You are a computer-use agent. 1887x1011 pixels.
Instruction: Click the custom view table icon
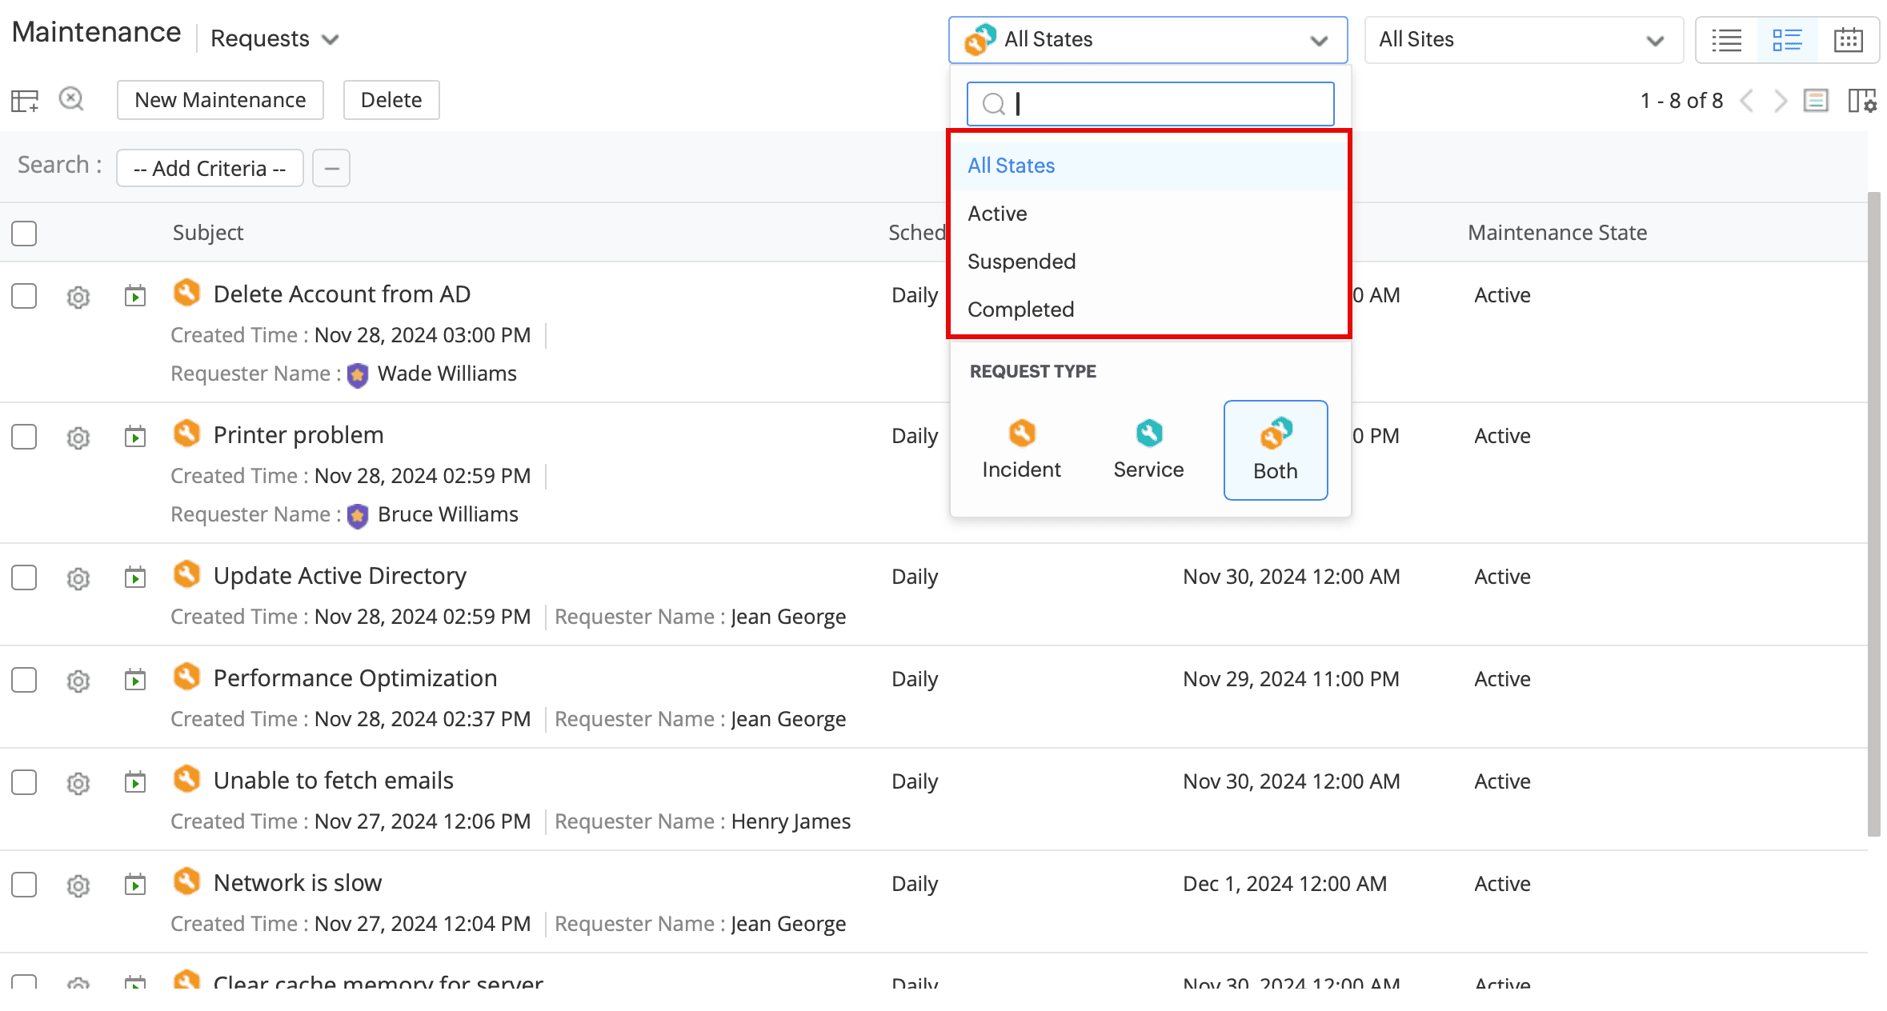[24, 101]
